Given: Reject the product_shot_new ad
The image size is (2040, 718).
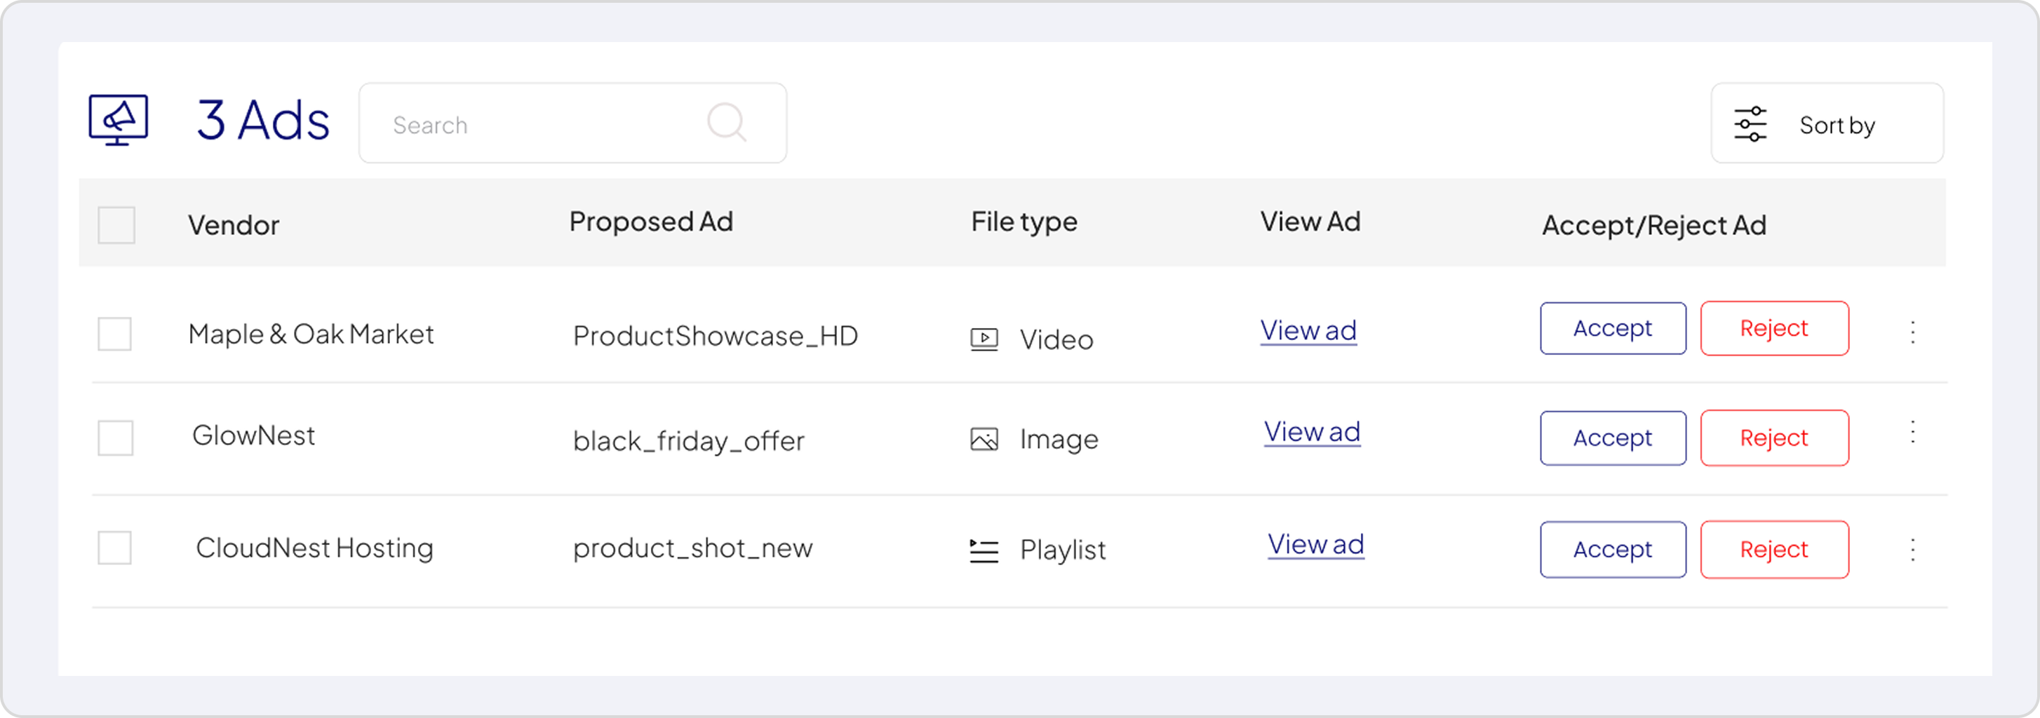Looking at the screenshot, I should [1775, 550].
